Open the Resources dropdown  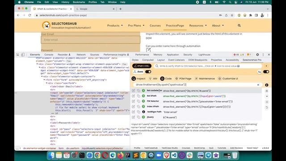pyautogui.click(x=198, y=25)
